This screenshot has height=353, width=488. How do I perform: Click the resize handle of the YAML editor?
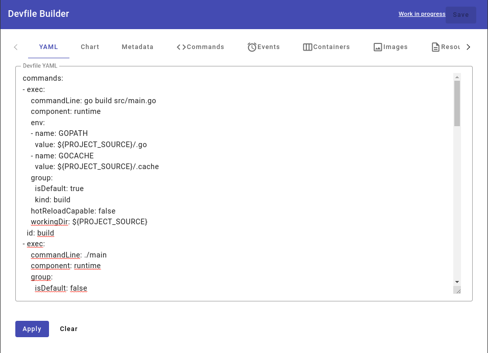tap(457, 290)
